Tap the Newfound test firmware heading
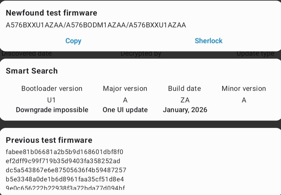The height and width of the screenshot is (195, 281). (x=51, y=13)
